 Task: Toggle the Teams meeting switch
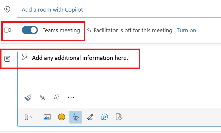point(30,30)
